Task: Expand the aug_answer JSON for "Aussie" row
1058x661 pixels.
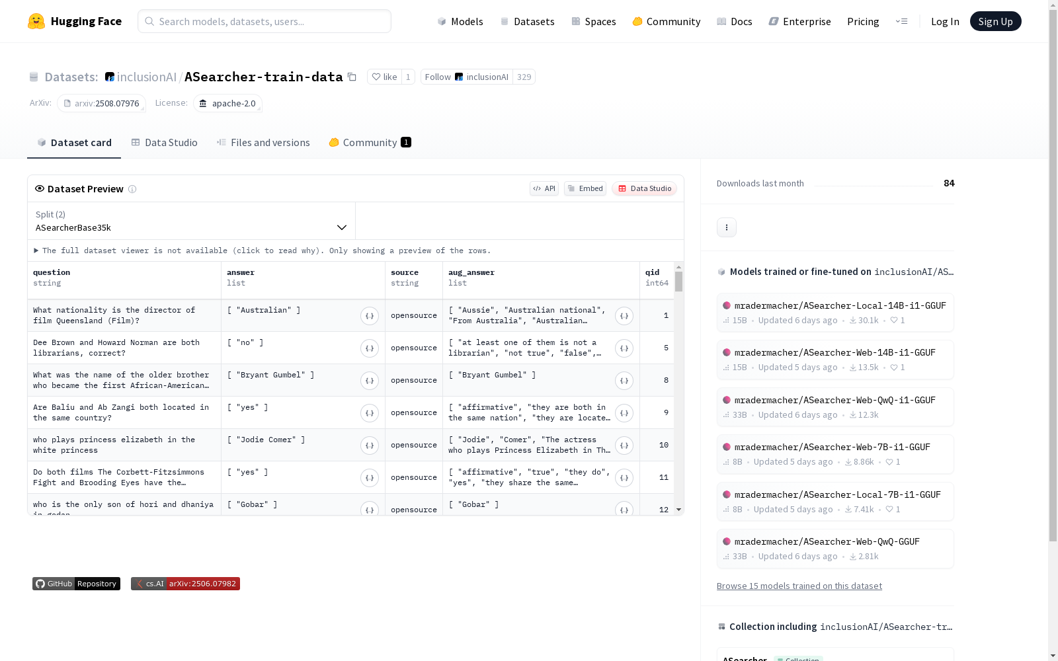Action: tap(624, 316)
